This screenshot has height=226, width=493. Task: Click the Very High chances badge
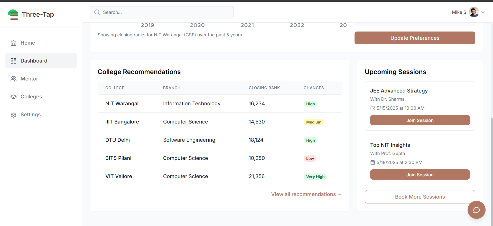[x=315, y=177]
